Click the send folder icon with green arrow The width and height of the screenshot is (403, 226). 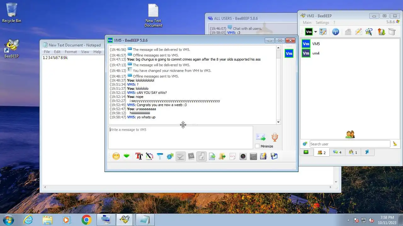point(222,156)
